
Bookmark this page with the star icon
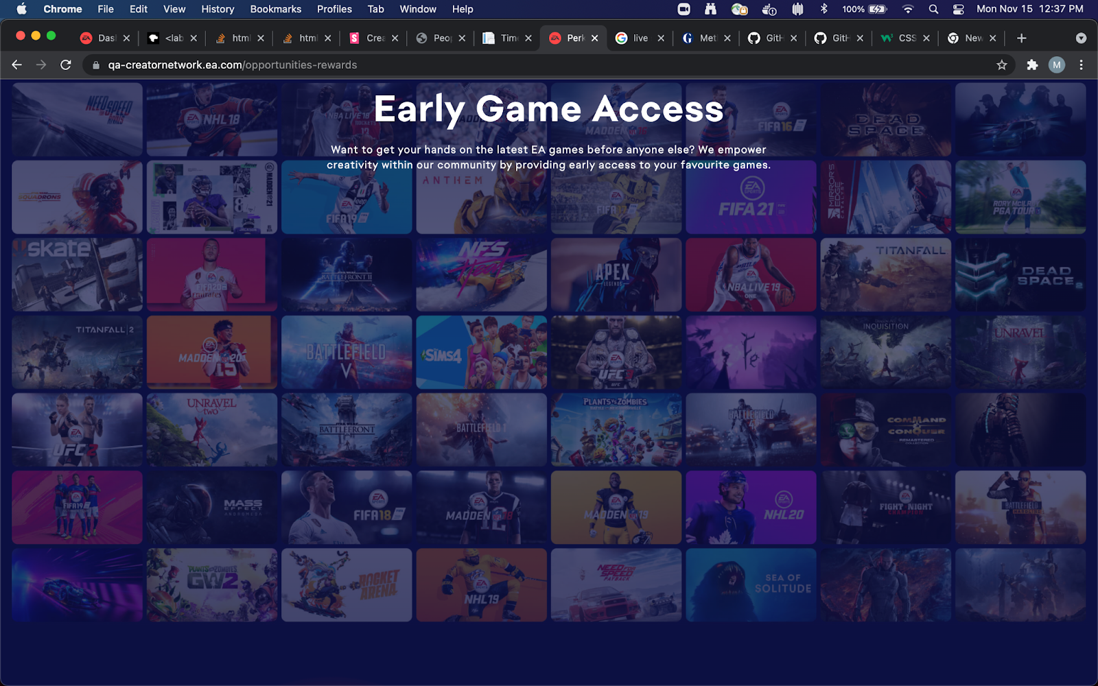point(1002,65)
